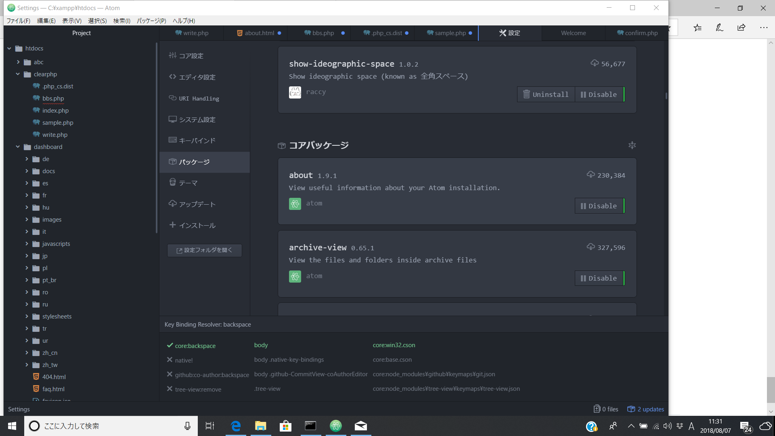Click taskbar search input field

pos(111,426)
